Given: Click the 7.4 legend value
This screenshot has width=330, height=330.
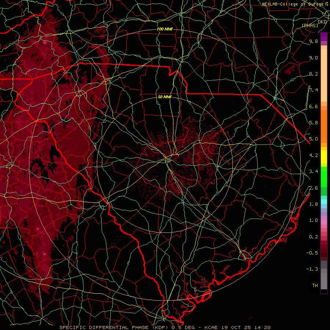Looking at the screenshot, I should pyautogui.click(x=313, y=90).
